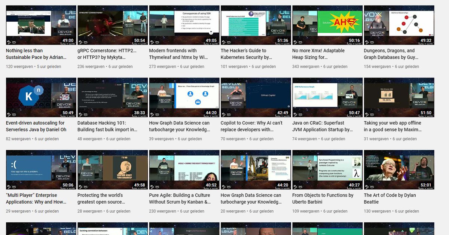
Task: Play the Java on CRaC video thumbnail
Action: coord(327,97)
